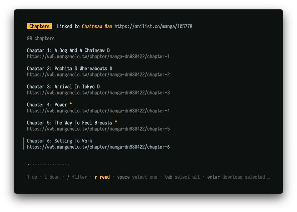
Task: Click the 'tab select all' hint
Action: pyautogui.click(x=182, y=177)
